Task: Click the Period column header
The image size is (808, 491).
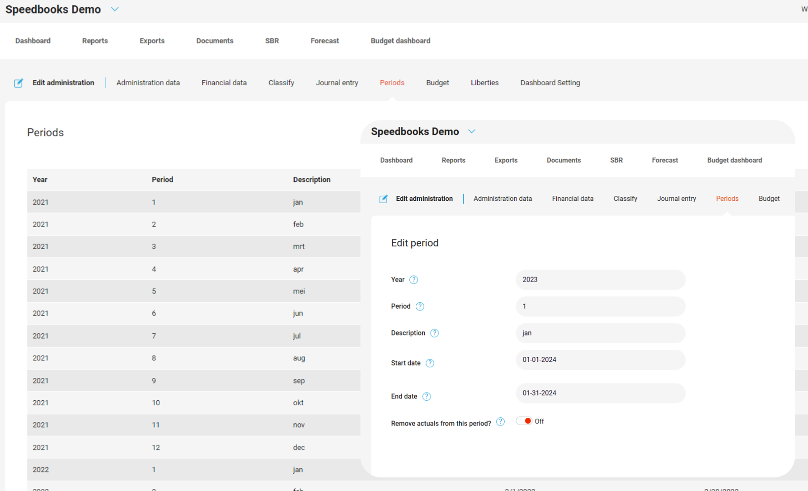Action: (x=163, y=180)
